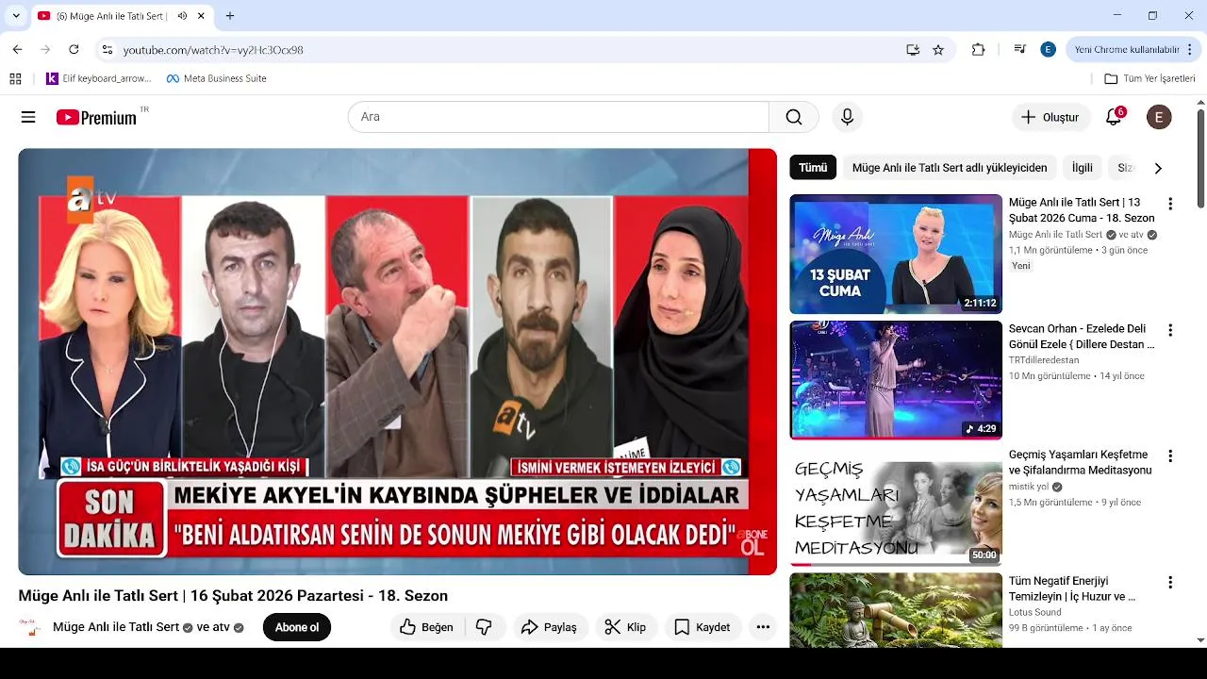Click the Oluştur create button
The width and height of the screenshot is (1207, 679).
[1051, 117]
